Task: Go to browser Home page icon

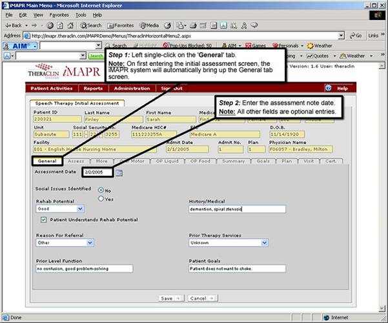Action: (70, 25)
